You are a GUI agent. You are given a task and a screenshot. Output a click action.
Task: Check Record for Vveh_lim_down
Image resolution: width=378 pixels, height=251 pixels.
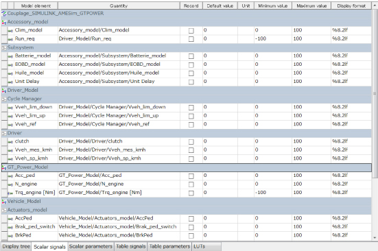click(x=191, y=108)
